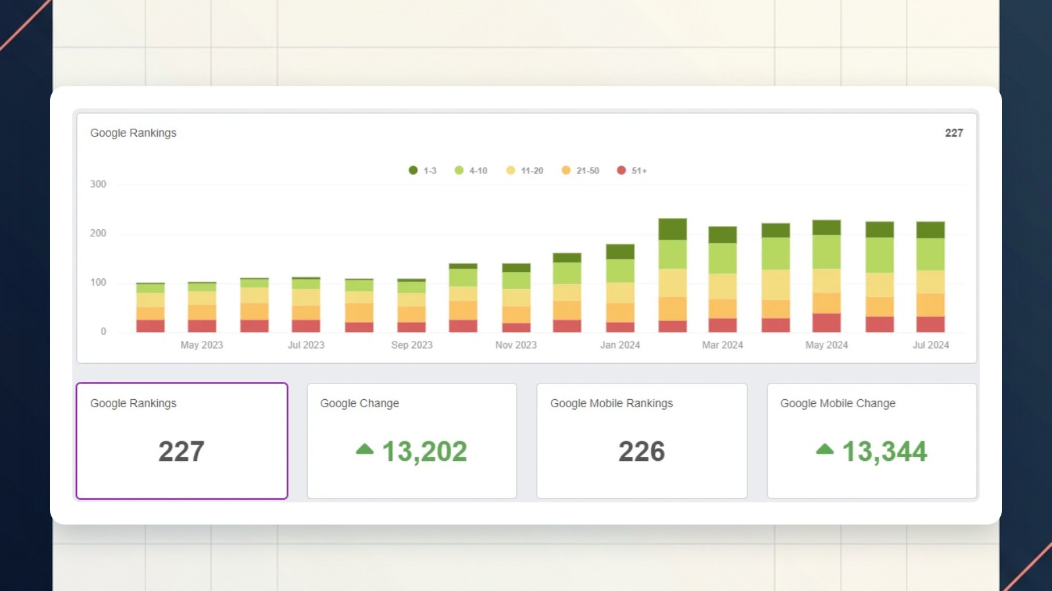Click the 'Sep 2023' axis label

click(x=412, y=345)
